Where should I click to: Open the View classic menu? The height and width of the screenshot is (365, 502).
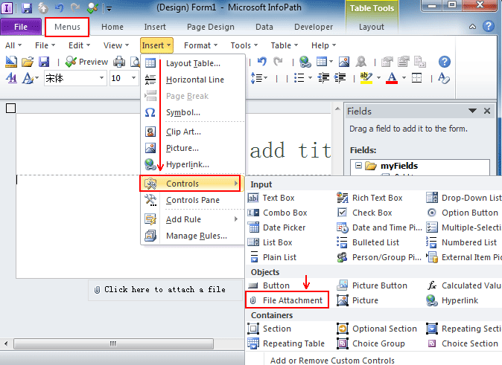116,45
